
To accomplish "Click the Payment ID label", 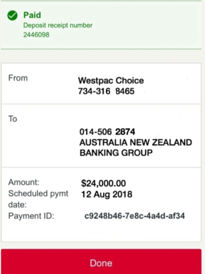I will tap(31, 216).
